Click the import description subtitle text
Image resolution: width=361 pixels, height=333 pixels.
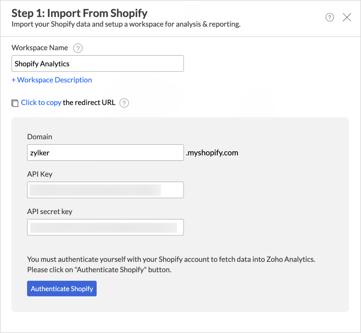click(126, 24)
